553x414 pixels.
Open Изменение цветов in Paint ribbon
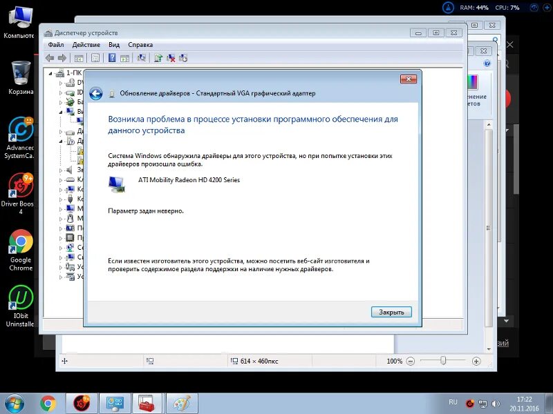pyautogui.click(x=476, y=90)
